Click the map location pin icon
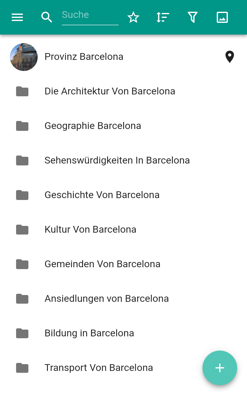This screenshot has width=247, height=395. (x=229, y=57)
